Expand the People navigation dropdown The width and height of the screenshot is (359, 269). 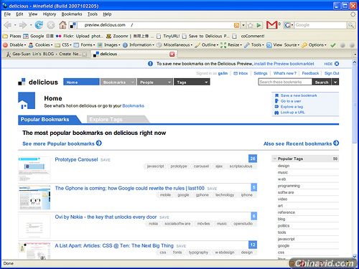[169, 82]
